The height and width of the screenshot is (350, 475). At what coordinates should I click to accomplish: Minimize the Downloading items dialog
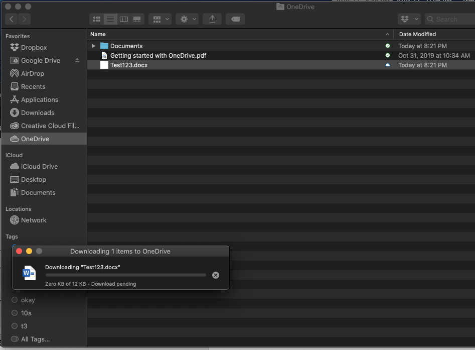(x=29, y=251)
